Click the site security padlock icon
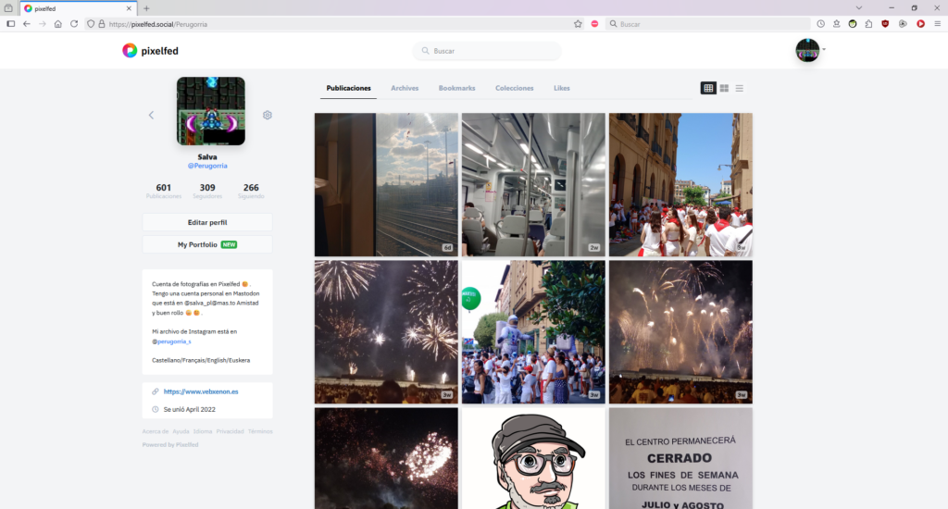The height and width of the screenshot is (509, 948). (102, 24)
